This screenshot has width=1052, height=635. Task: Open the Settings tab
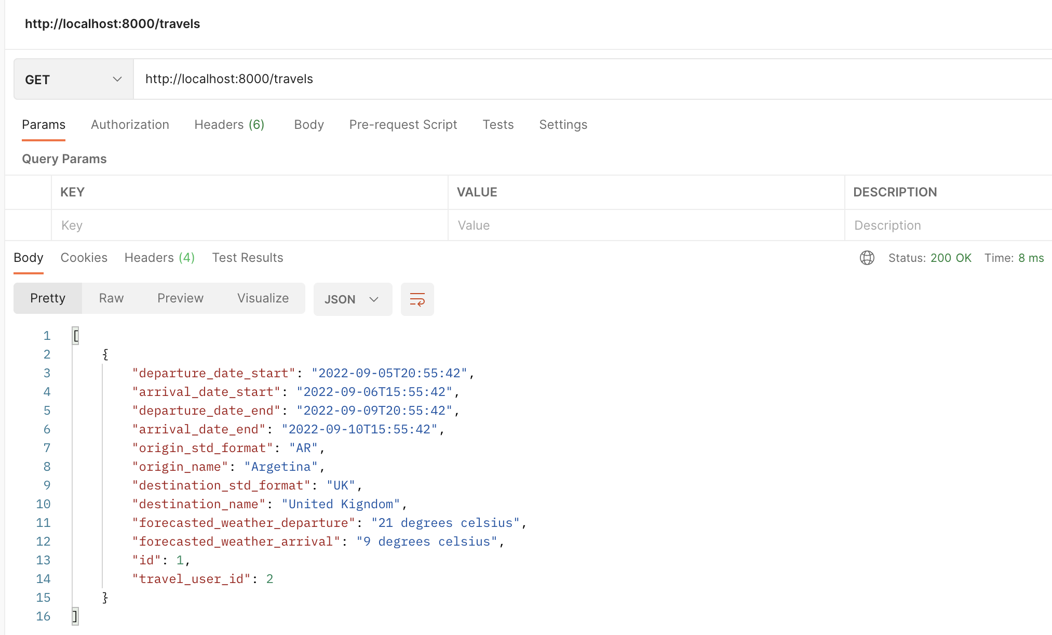(x=563, y=125)
